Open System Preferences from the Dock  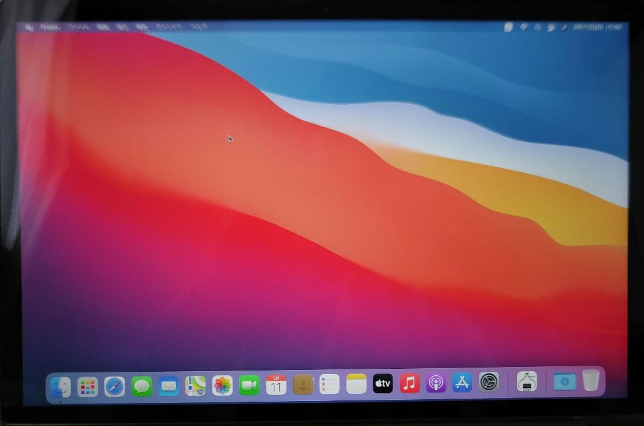488,385
